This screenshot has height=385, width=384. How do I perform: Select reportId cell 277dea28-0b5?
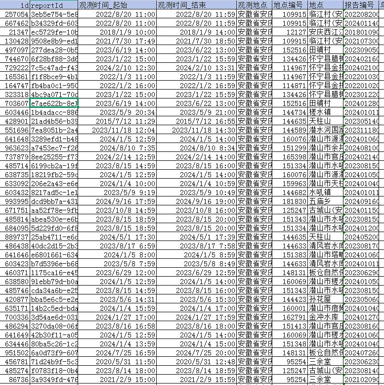click(x=54, y=50)
